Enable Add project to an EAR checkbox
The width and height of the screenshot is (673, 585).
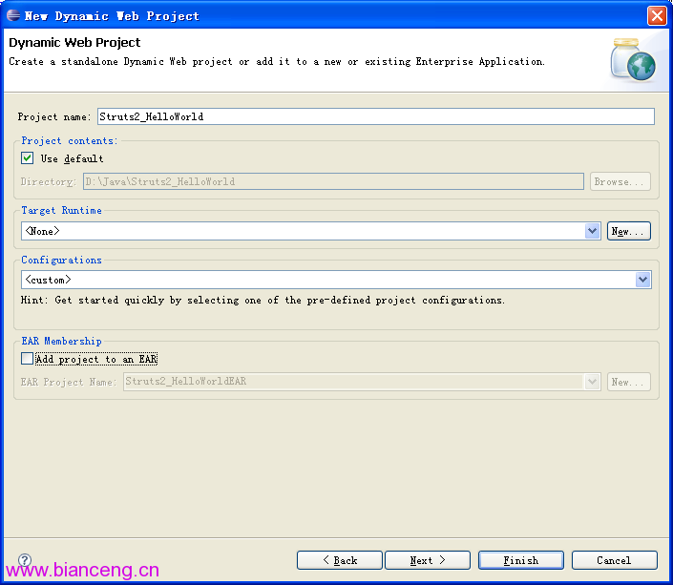27,359
